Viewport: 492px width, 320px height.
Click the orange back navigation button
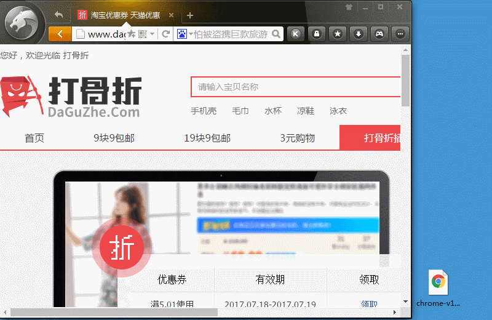pos(60,34)
